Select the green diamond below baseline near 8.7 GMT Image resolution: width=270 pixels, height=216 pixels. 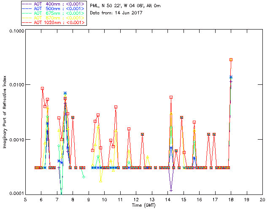point(84,177)
